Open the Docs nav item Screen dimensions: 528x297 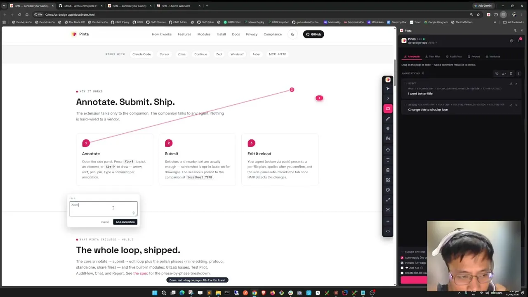(x=236, y=34)
